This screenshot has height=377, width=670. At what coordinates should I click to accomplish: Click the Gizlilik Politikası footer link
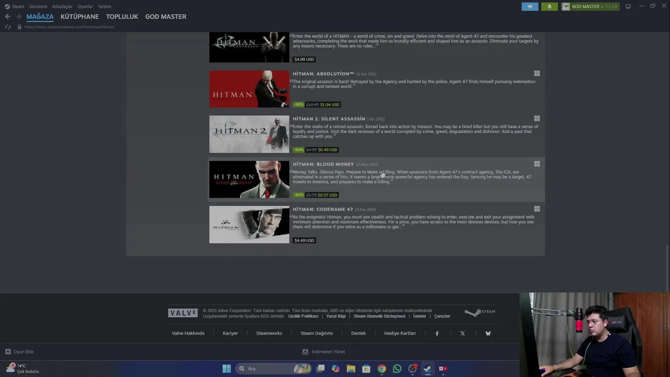pyautogui.click(x=303, y=316)
